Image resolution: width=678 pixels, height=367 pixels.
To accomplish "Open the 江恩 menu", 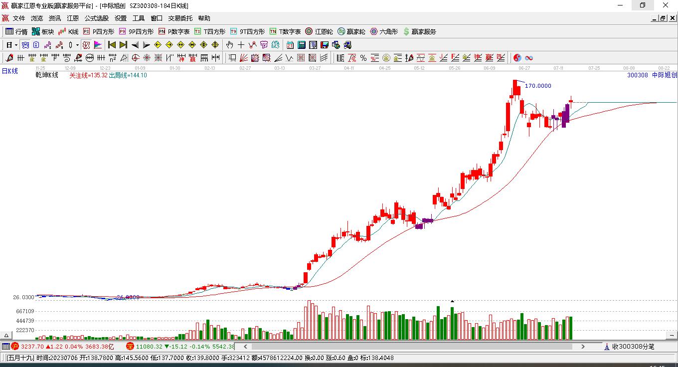I will point(73,18).
